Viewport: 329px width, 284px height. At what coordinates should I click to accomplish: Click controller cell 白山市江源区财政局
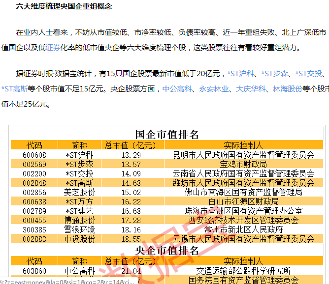(x=243, y=202)
